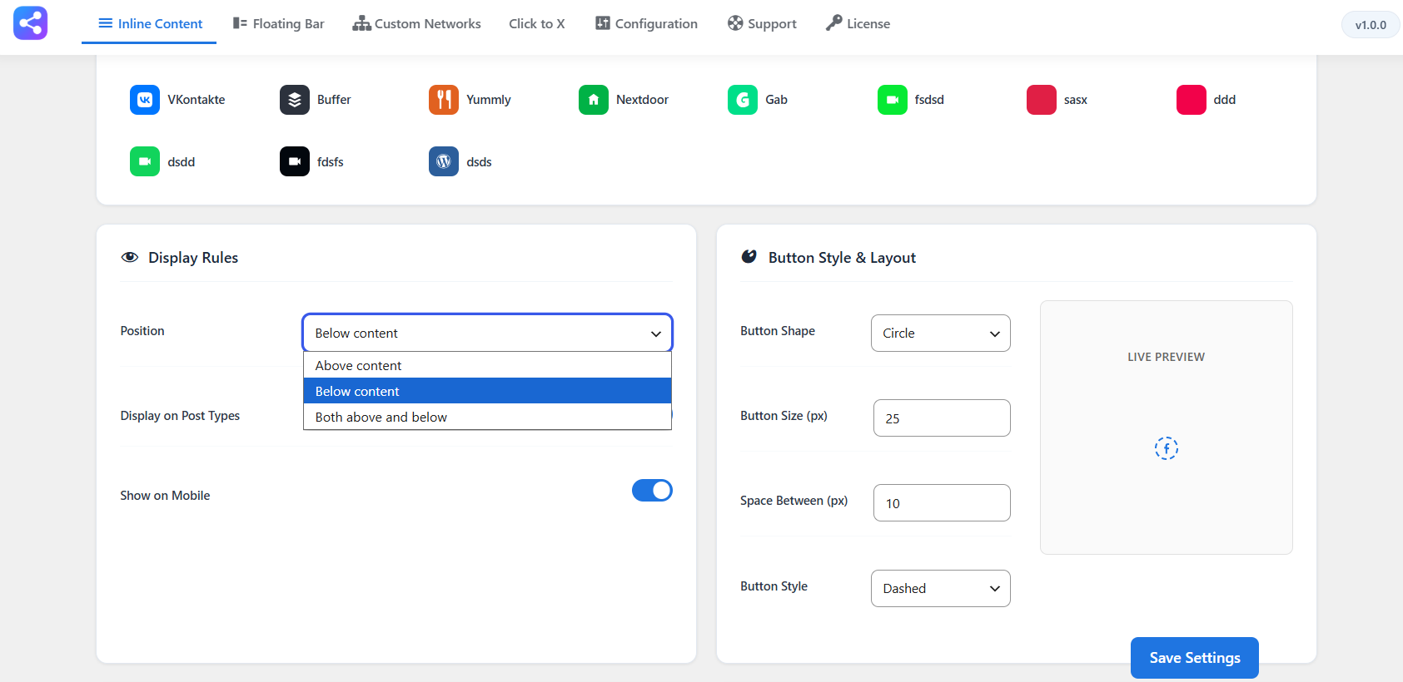Screen dimensions: 1403x682
Task: Click the Display Rules eye icon
Action: [x=129, y=257]
